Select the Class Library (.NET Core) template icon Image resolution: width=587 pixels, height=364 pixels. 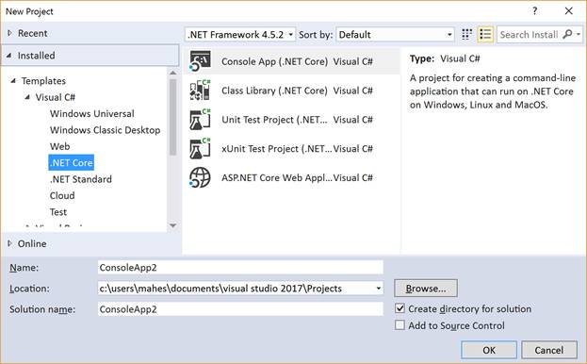pyautogui.click(x=200, y=91)
